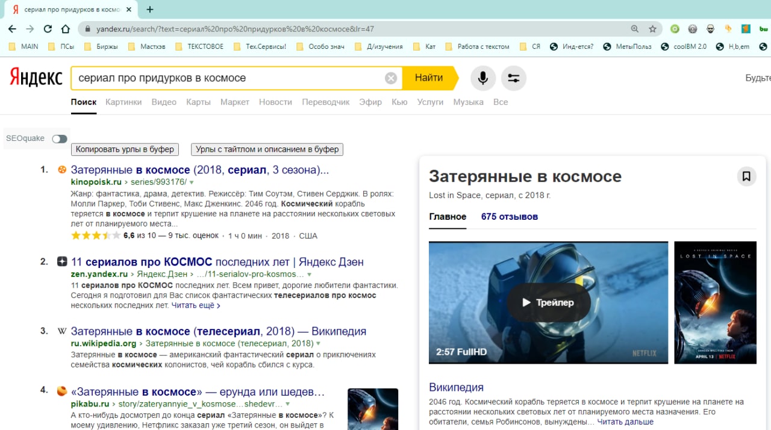Click the bearded face extension icon
The image size is (771, 430).
pos(711,28)
